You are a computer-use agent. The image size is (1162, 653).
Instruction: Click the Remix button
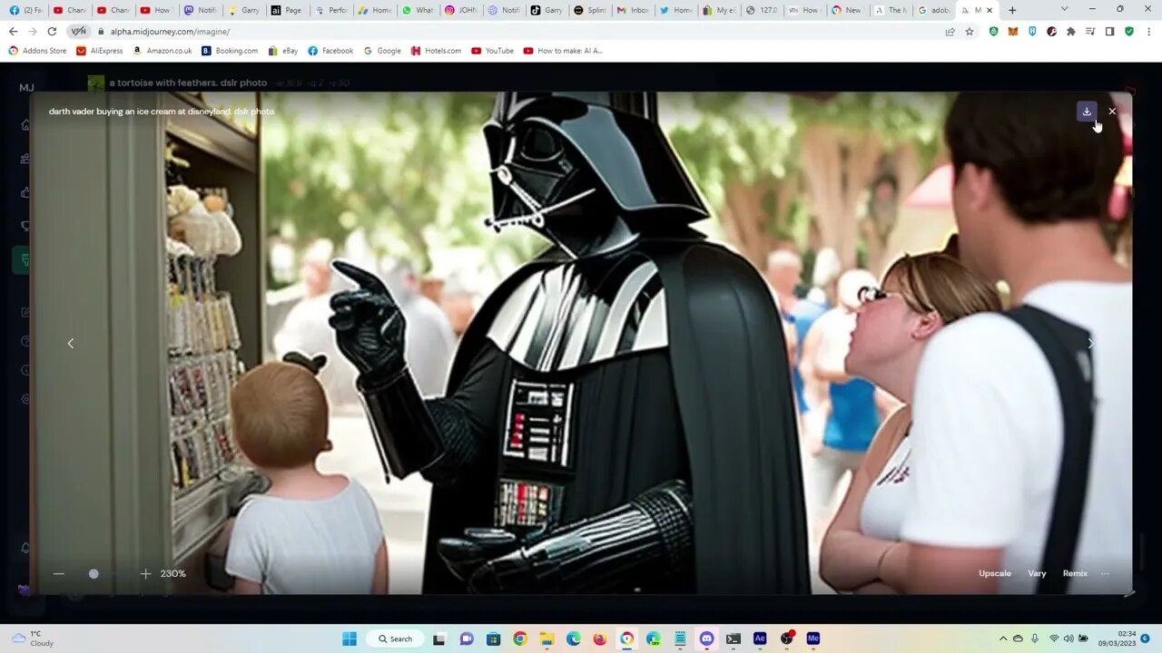1075,573
